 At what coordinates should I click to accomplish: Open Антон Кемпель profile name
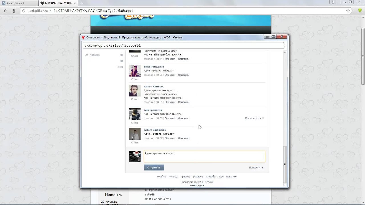[154, 87]
